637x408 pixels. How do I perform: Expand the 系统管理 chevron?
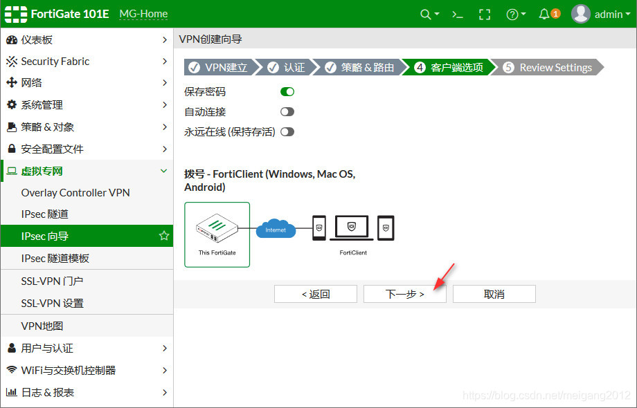(165, 104)
